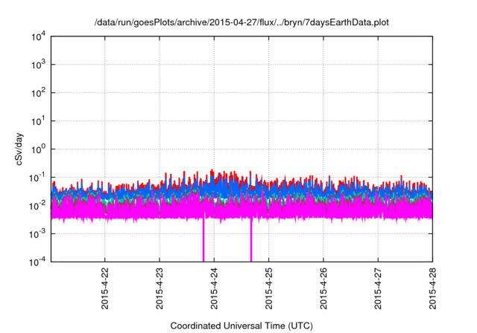Click the magenta dropout spike before 2015-4-24

(x=203, y=239)
